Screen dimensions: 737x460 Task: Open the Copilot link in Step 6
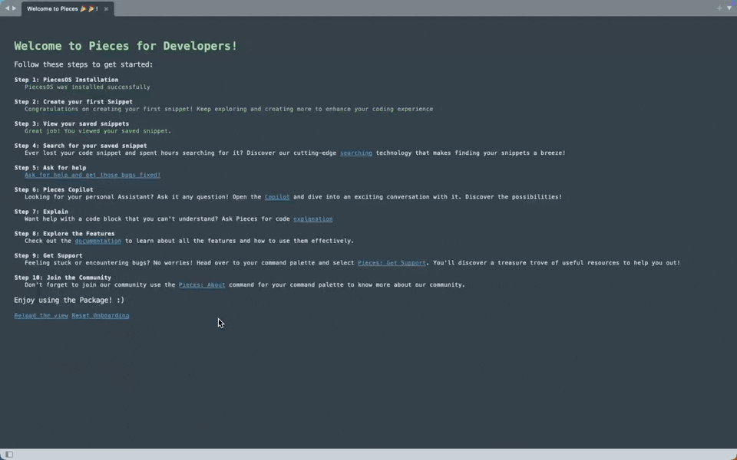(277, 197)
